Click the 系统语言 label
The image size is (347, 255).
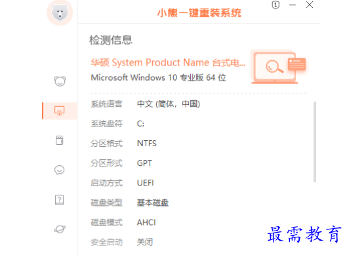(106, 104)
